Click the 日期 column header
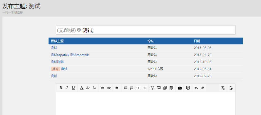This screenshot has width=261, height=115. click(x=197, y=41)
